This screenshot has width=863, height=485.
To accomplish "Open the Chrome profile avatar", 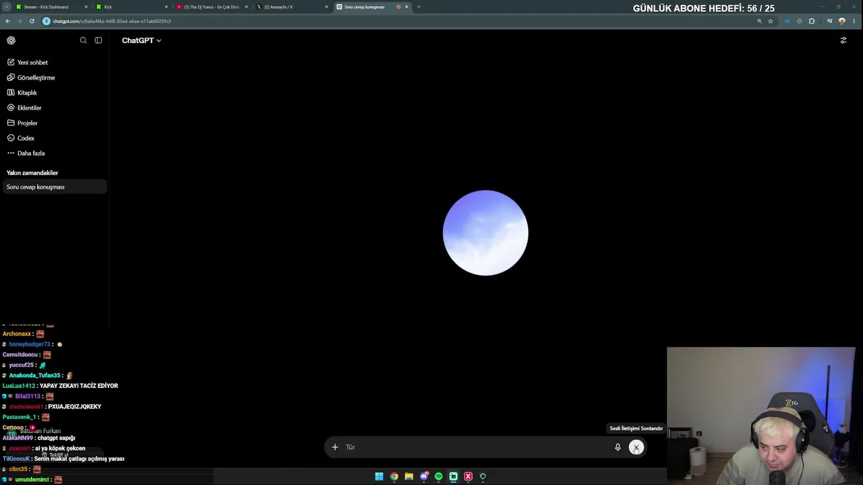I will click(842, 21).
